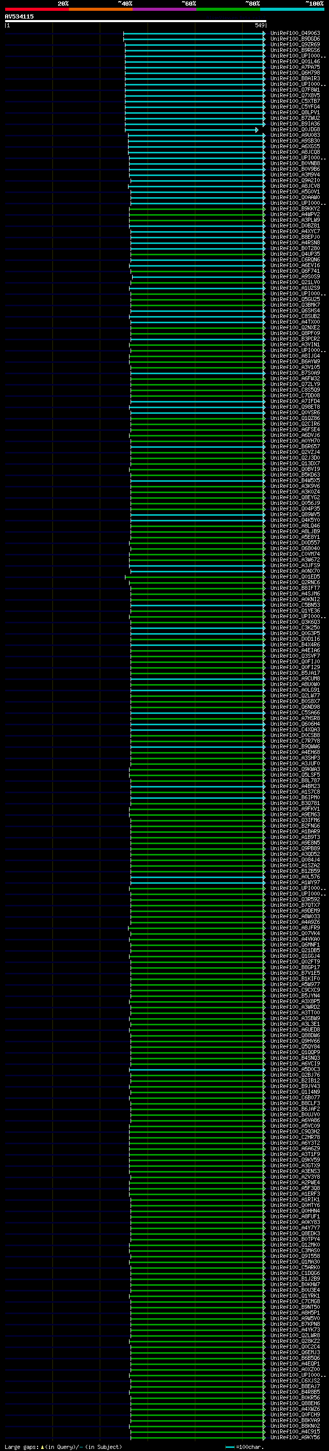Select hit UniRef100_B8AIR3
Viewport: 329px width, 1451px height.
coord(295,78)
